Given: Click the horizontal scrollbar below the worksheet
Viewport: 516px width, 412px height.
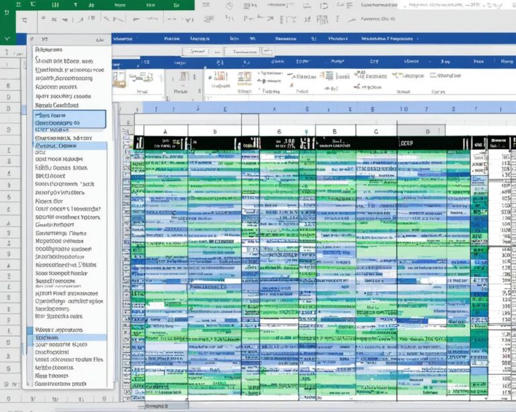Looking at the screenshot, I should (269, 407).
